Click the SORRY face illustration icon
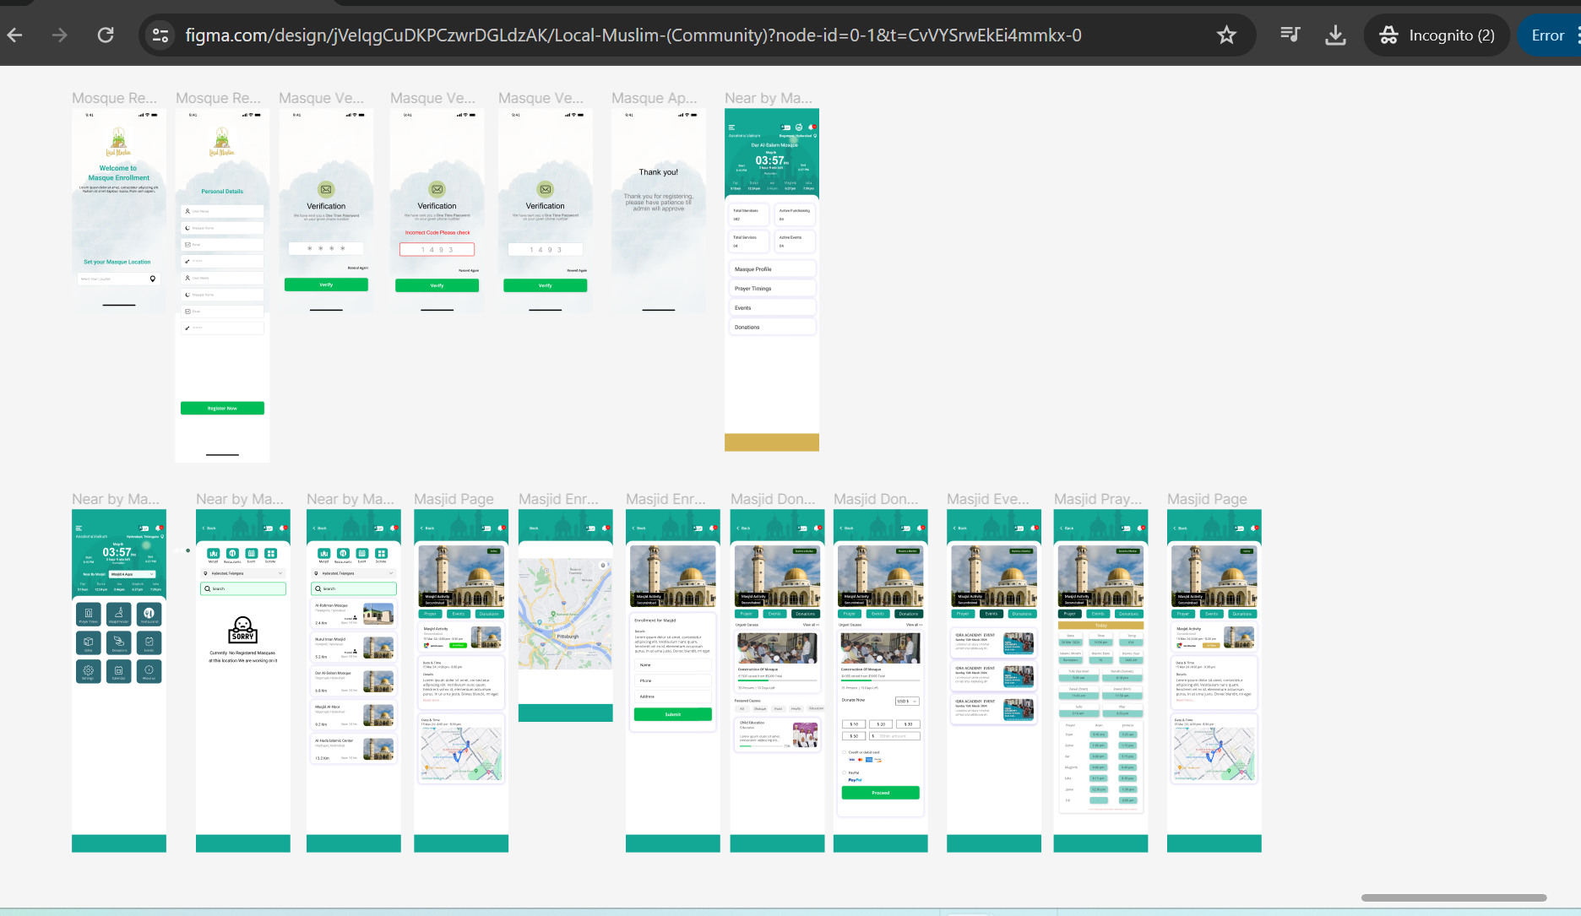The height and width of the screenshot is (916, 1581). click(x=242, y=630)
